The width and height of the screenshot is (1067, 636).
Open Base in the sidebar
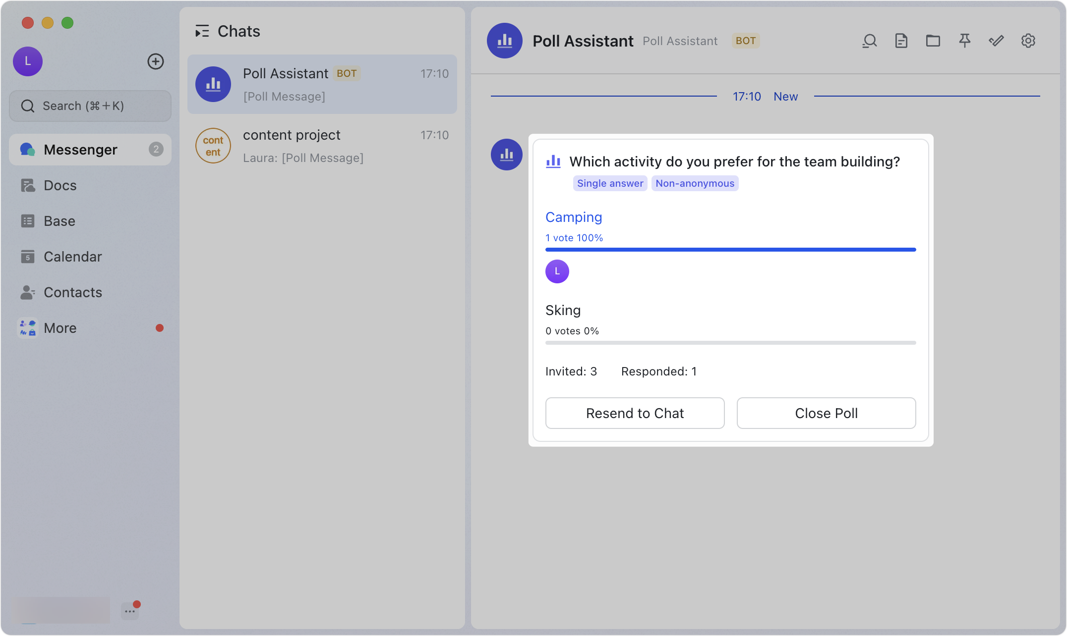pyautogui.click(x=90, y=221)
